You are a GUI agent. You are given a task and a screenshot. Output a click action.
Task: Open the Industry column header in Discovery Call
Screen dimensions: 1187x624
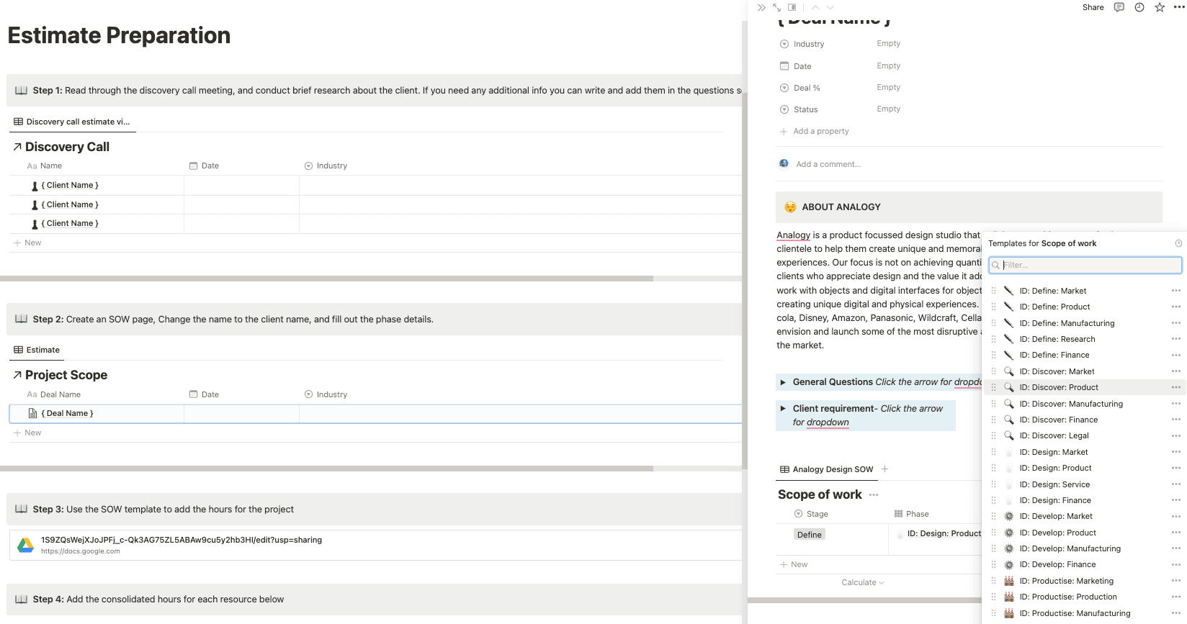pyautogui.click(x=326, y=166)
